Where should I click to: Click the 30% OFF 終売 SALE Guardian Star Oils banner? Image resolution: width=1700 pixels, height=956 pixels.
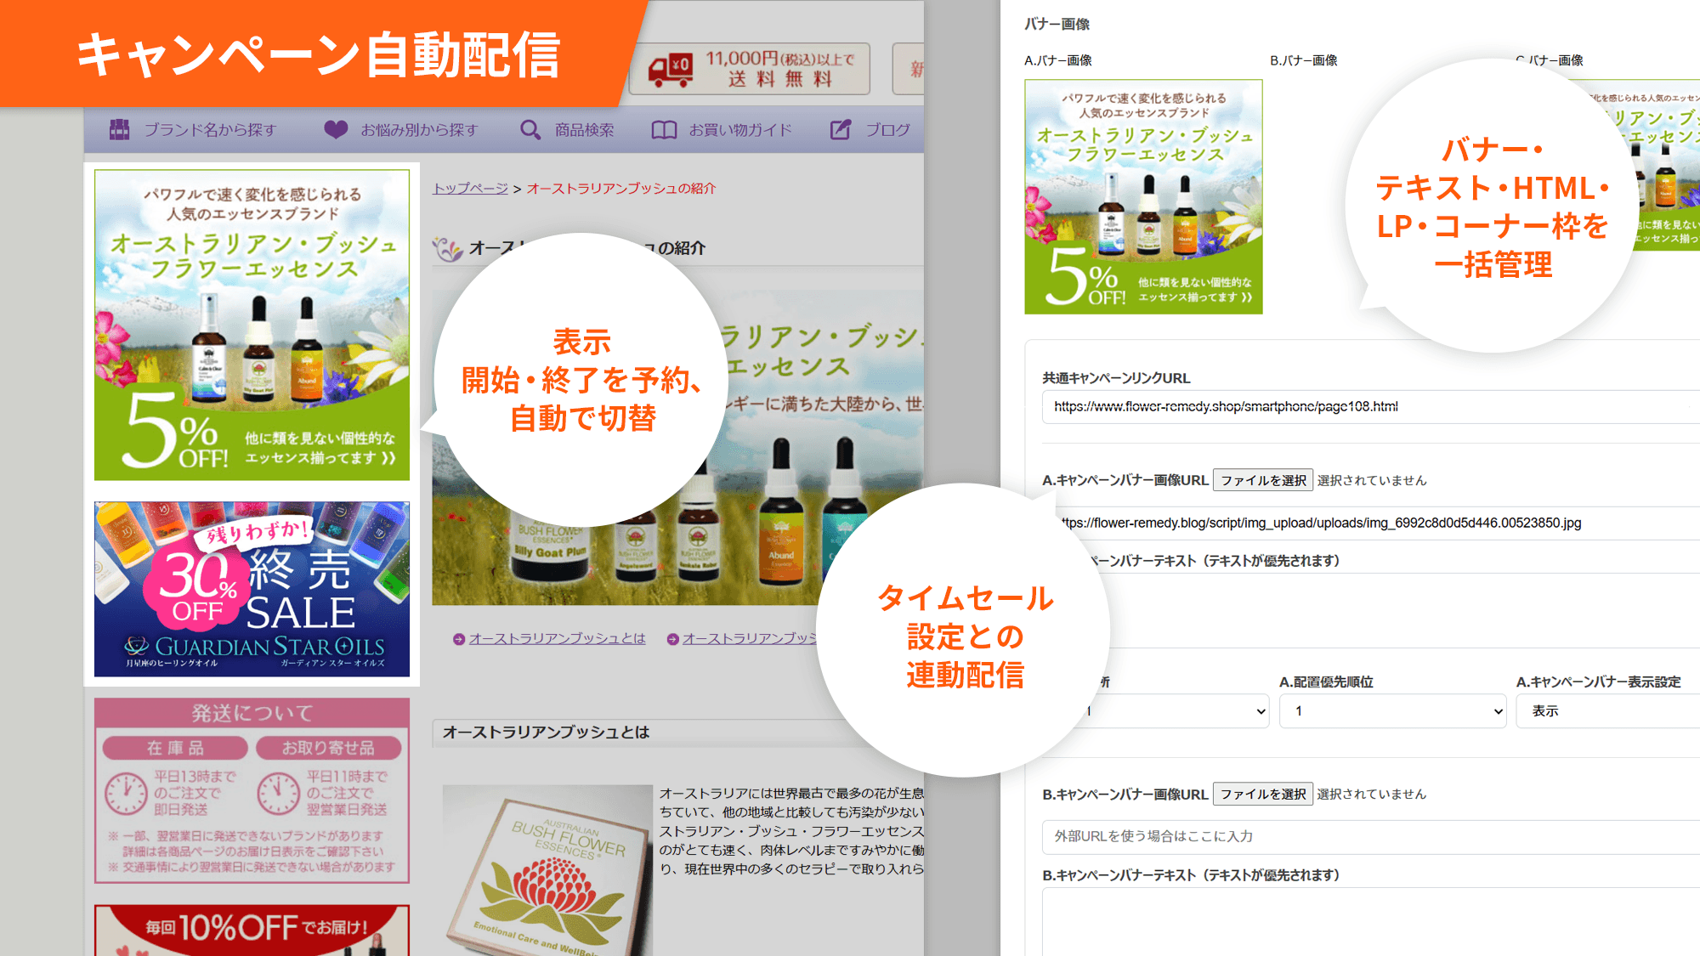point(252,589)
